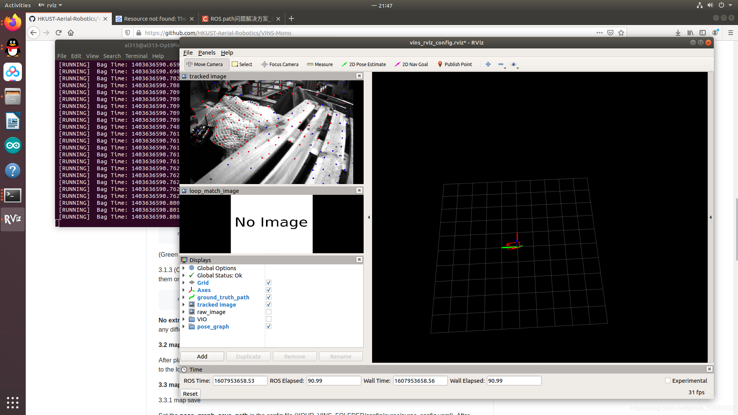Expand the Axes display settings

(183, 290)
